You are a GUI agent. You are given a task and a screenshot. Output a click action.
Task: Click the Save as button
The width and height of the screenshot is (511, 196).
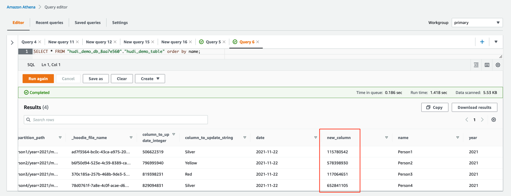(96, 78)
